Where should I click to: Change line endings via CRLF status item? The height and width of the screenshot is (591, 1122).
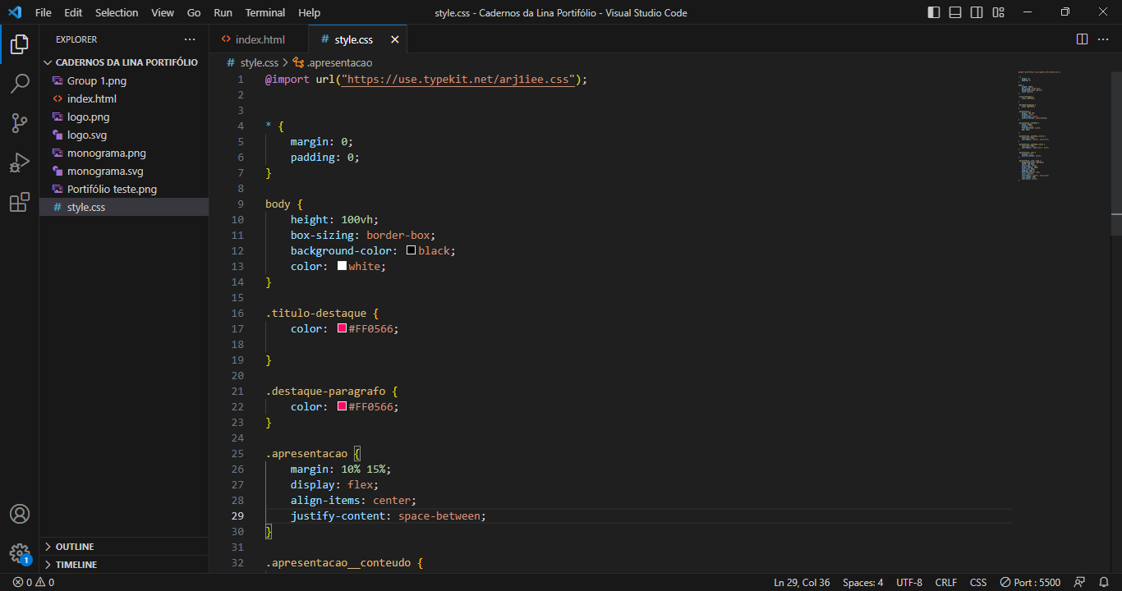(x=946, y=583)
